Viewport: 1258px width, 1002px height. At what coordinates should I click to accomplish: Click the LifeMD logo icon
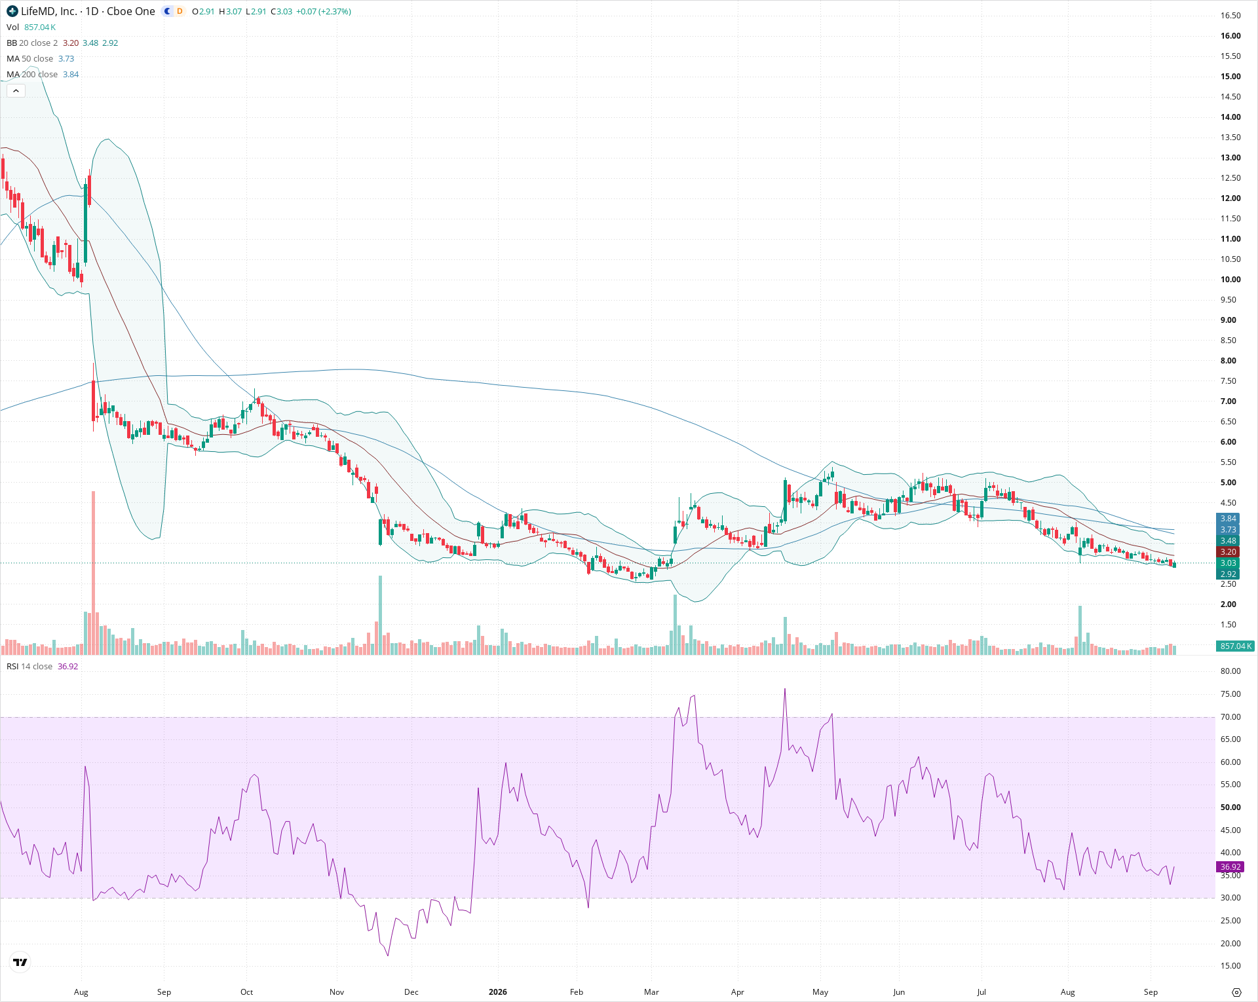[x=12, y=11]
